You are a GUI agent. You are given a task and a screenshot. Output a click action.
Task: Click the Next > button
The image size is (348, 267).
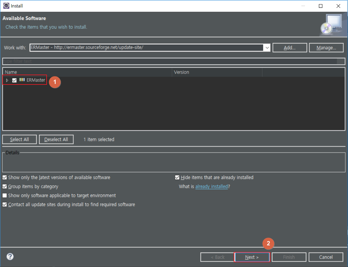click(252, 257)
